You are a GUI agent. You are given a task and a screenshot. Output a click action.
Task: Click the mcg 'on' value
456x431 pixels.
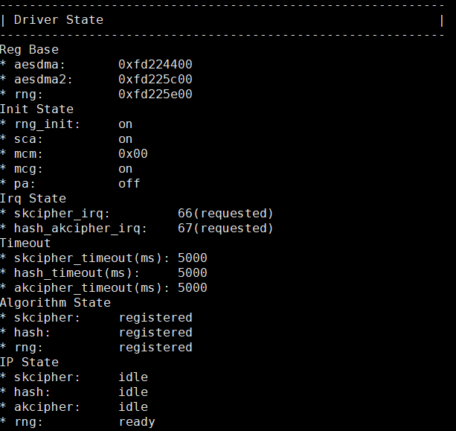[125, 169]
